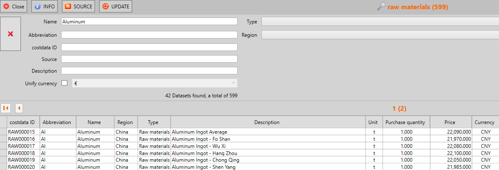This screenshot has height=170, width=499.
Task: Click the page indicator 1 (2)
Action: [399, 108]
